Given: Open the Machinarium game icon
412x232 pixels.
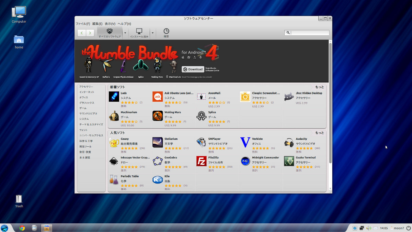Looking at the screenshot, I should (x=114, y=116).
